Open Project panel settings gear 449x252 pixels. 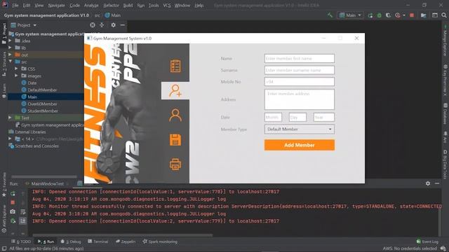pos(114,25)
